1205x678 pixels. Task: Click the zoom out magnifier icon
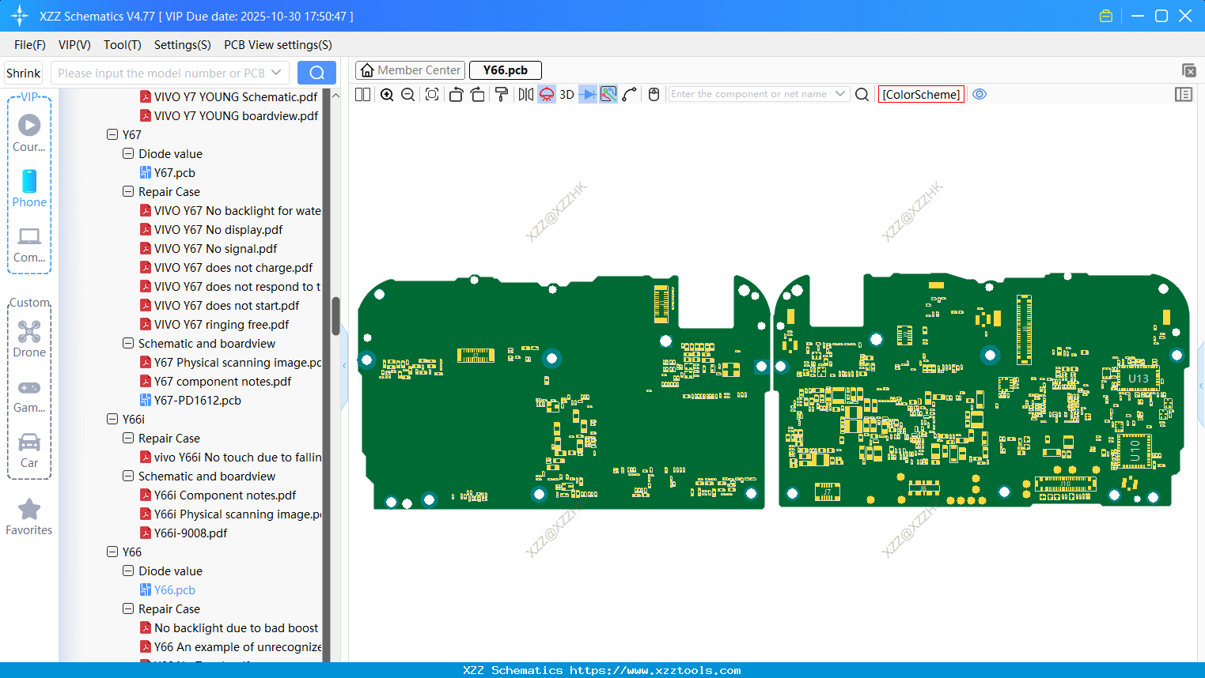[408, 95]
